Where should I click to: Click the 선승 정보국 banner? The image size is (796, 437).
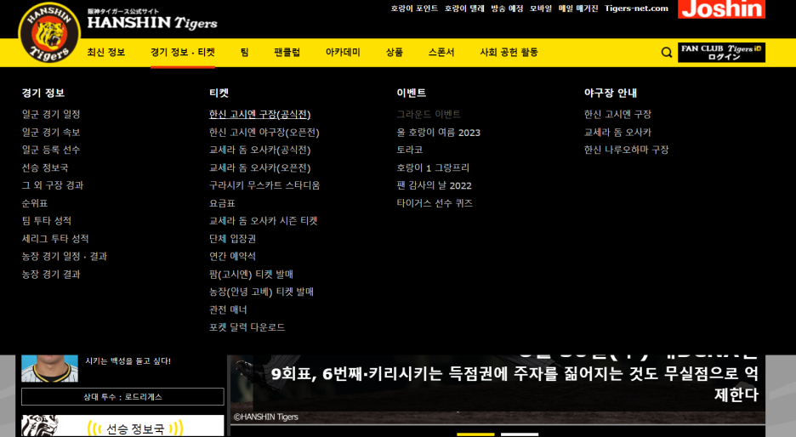pos(122,426)
